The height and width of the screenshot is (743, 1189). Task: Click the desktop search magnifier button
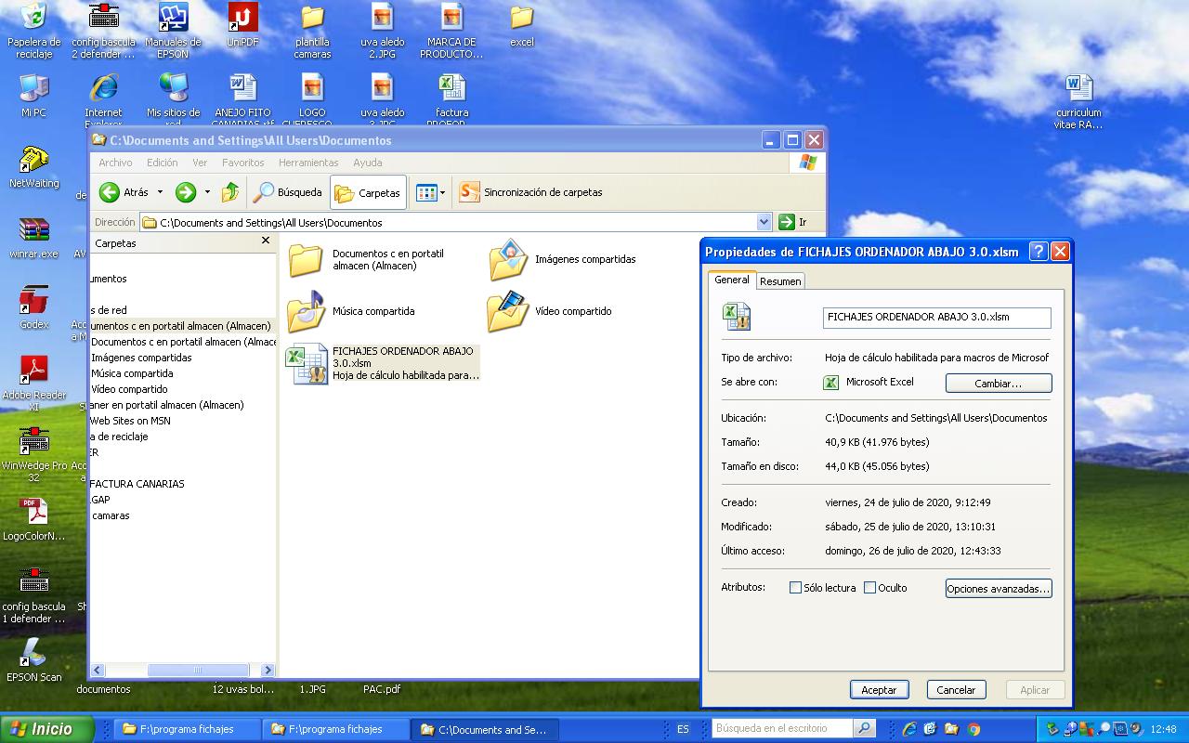864,729
